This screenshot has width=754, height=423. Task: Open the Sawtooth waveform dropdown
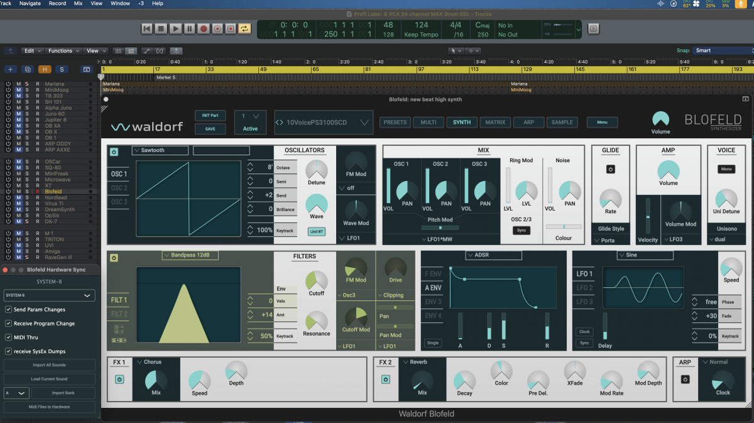tap(160, 151)
